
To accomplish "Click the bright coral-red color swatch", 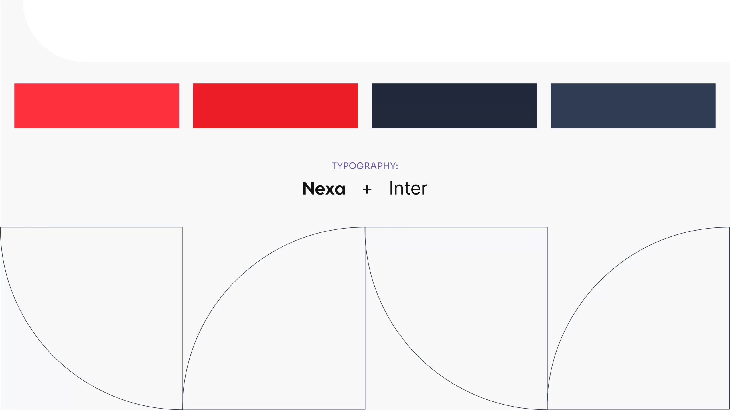I will pos(97,106).
